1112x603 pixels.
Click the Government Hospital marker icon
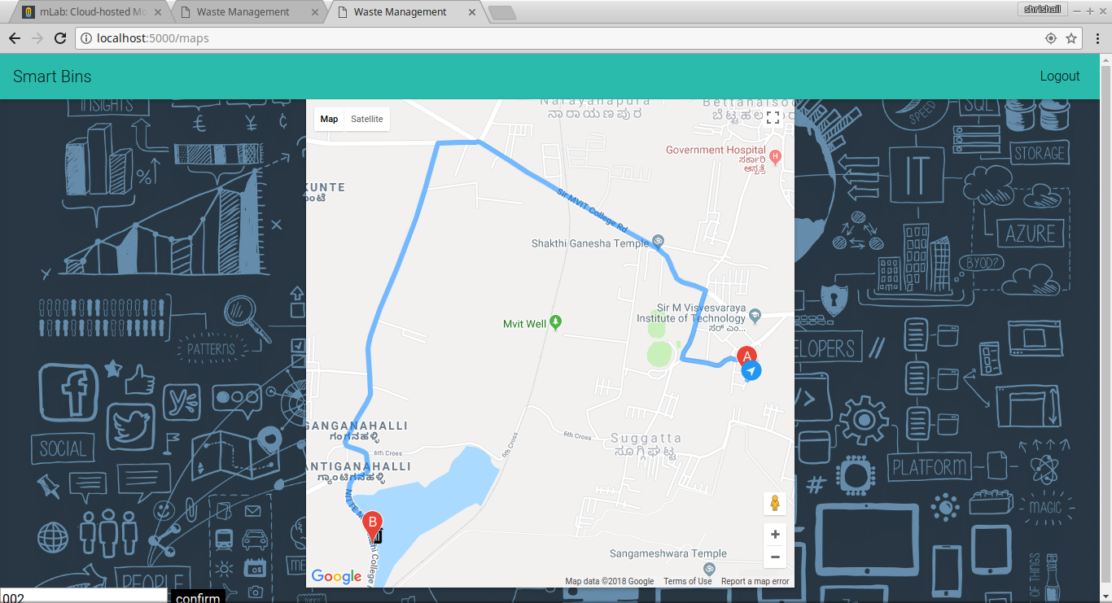(775, 155)
